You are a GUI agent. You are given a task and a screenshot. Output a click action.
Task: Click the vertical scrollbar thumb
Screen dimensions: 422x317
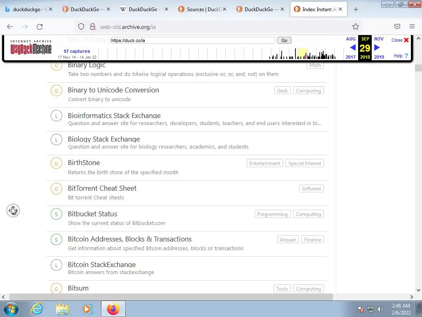(x=418, y=68)
